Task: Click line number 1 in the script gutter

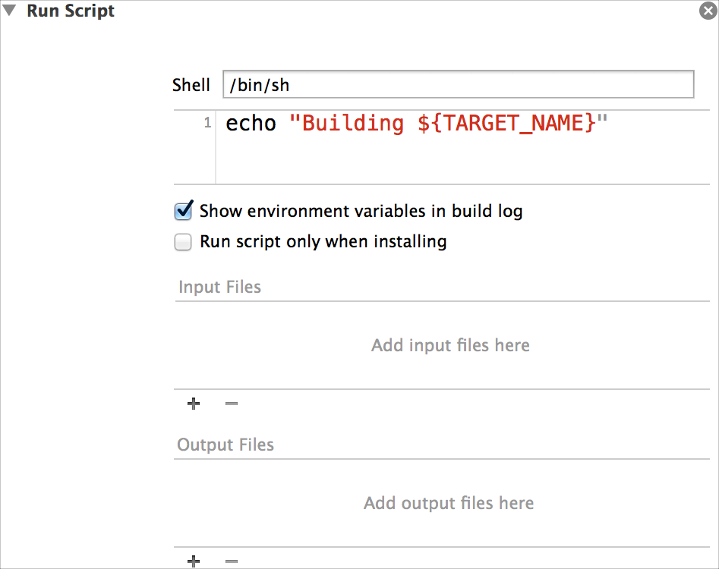Action: coord(207,123)
